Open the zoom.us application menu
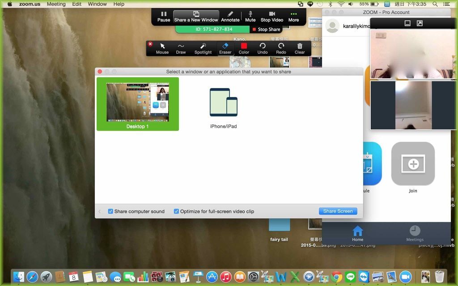This screenshot has width=458, height=286. [30, 4]
